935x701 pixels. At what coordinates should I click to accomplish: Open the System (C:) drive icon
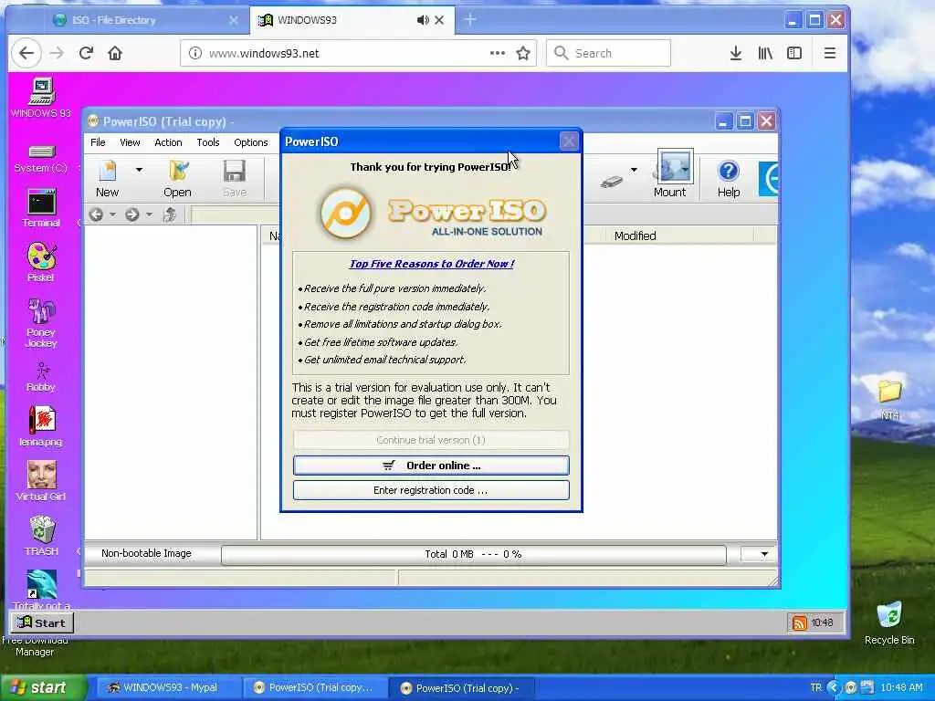click(41, 159)
